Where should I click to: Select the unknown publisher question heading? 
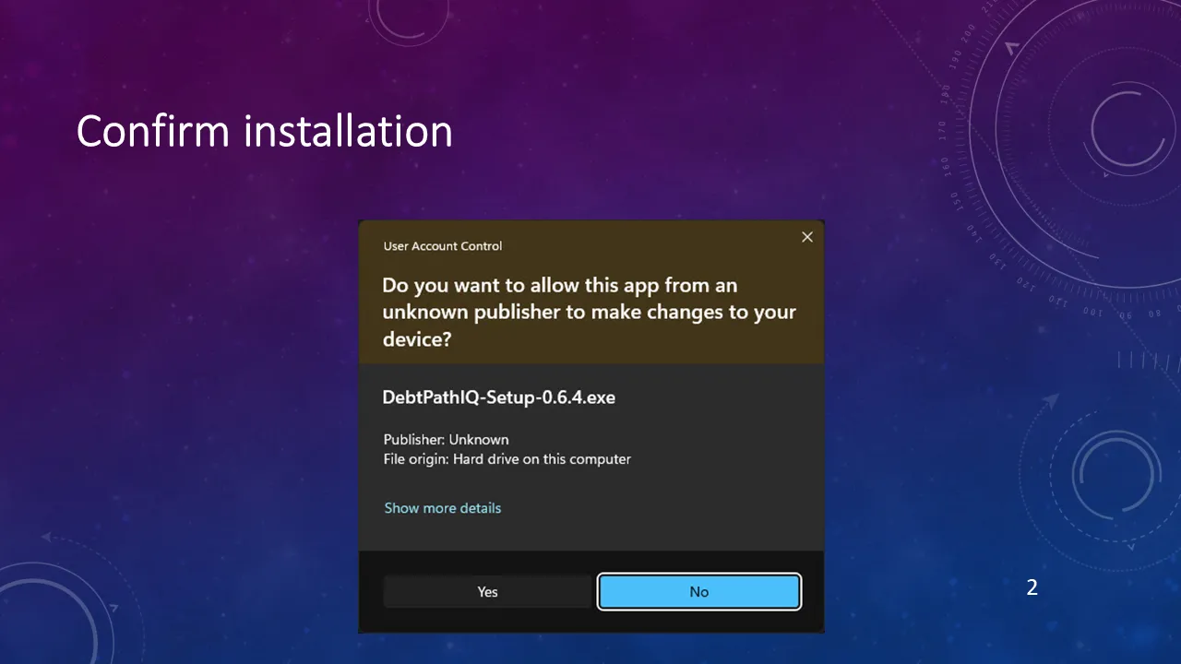(589, 312)
